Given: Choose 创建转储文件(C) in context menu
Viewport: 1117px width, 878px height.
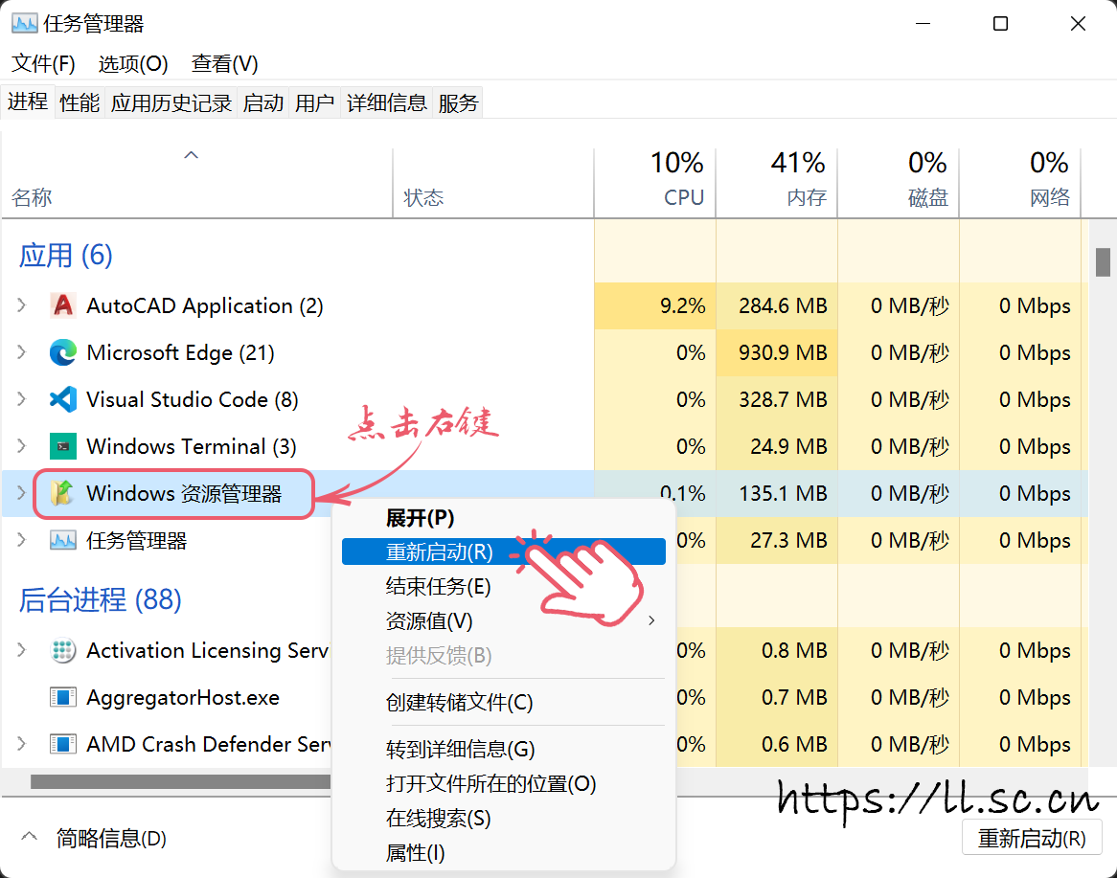Looking at the screenshot, I should [x=504, y=703].
